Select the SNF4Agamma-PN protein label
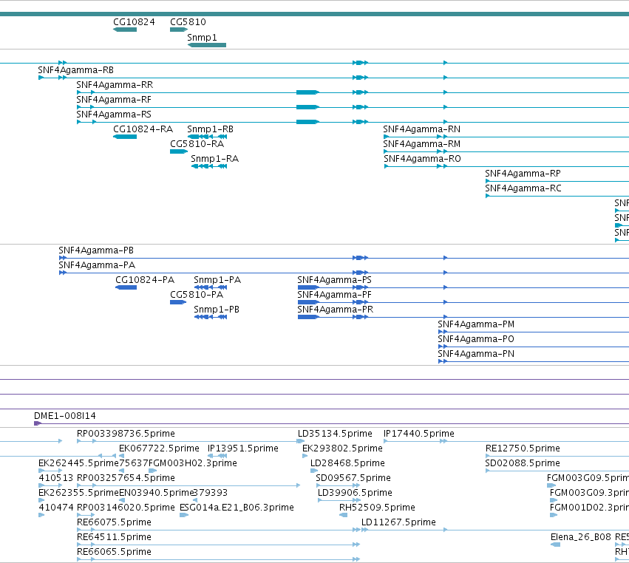The image size is (629, 563). click(476, 354)
